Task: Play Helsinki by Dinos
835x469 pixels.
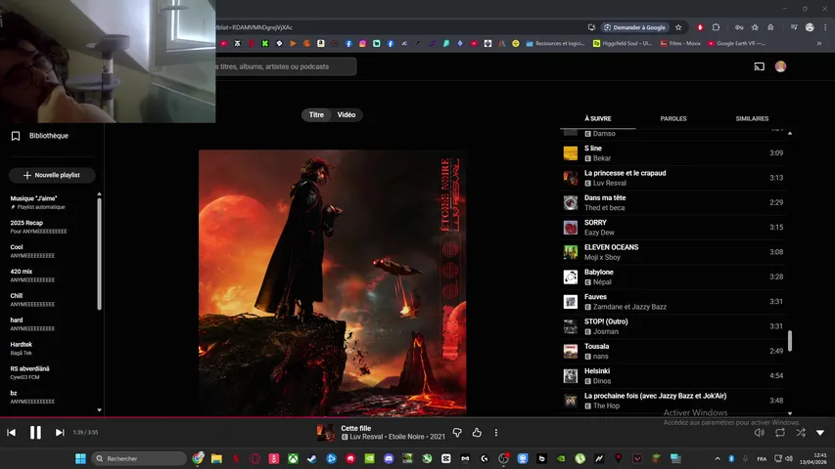Action: [x=673, y=375]
